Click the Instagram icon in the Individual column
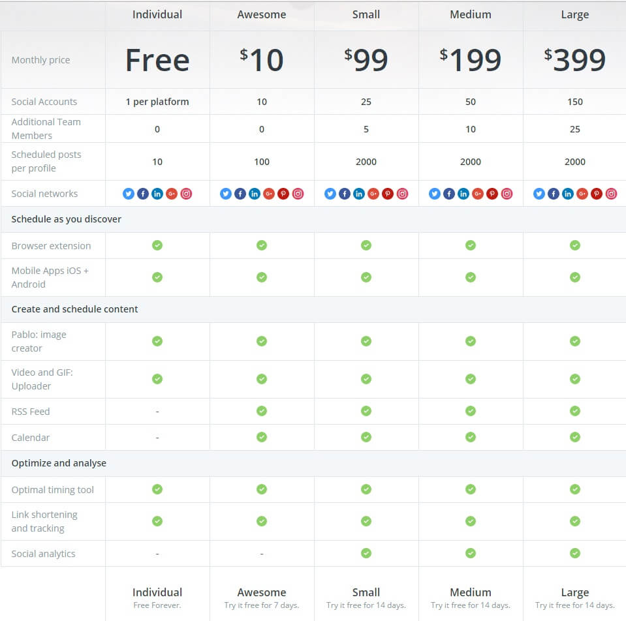 tap(186, 194)
